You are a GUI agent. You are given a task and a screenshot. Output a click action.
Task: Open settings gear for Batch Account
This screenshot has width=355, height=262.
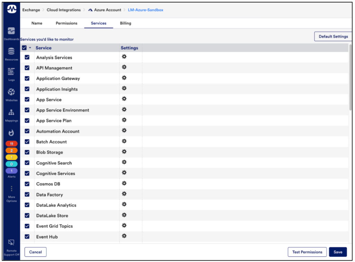coord(124,141)
